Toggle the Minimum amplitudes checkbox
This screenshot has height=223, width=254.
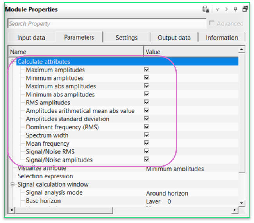coord(147,77)
